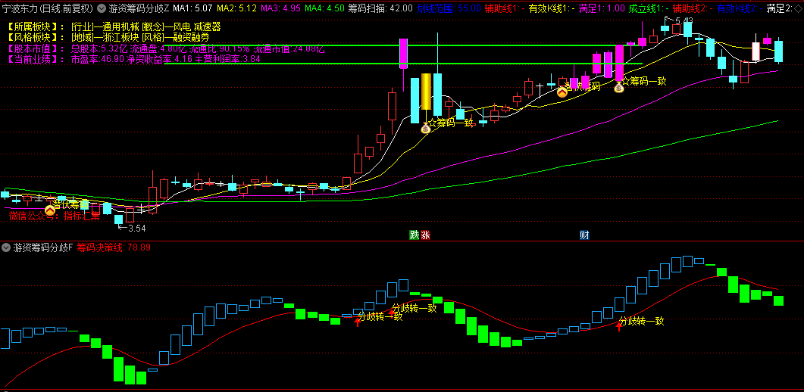Click the blue 财 finance marker tag
The height and width of the screenshot is (392, 804).
584,235
